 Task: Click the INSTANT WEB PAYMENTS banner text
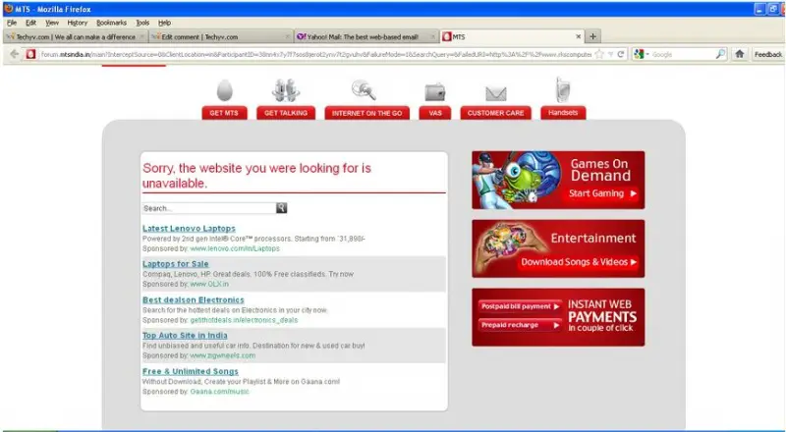point(602,316)
